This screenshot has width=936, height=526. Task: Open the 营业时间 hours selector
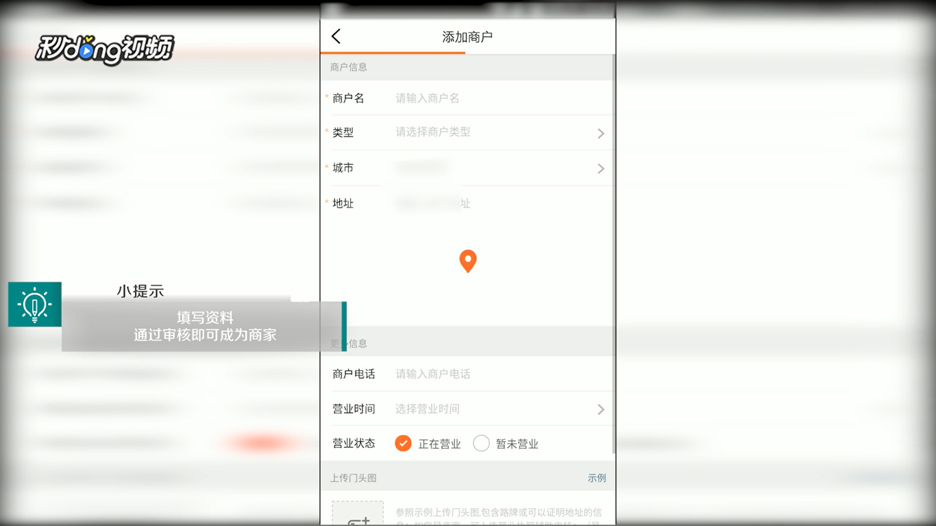click(468, 408)
